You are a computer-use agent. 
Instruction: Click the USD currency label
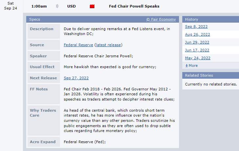[x=71, y=6]
